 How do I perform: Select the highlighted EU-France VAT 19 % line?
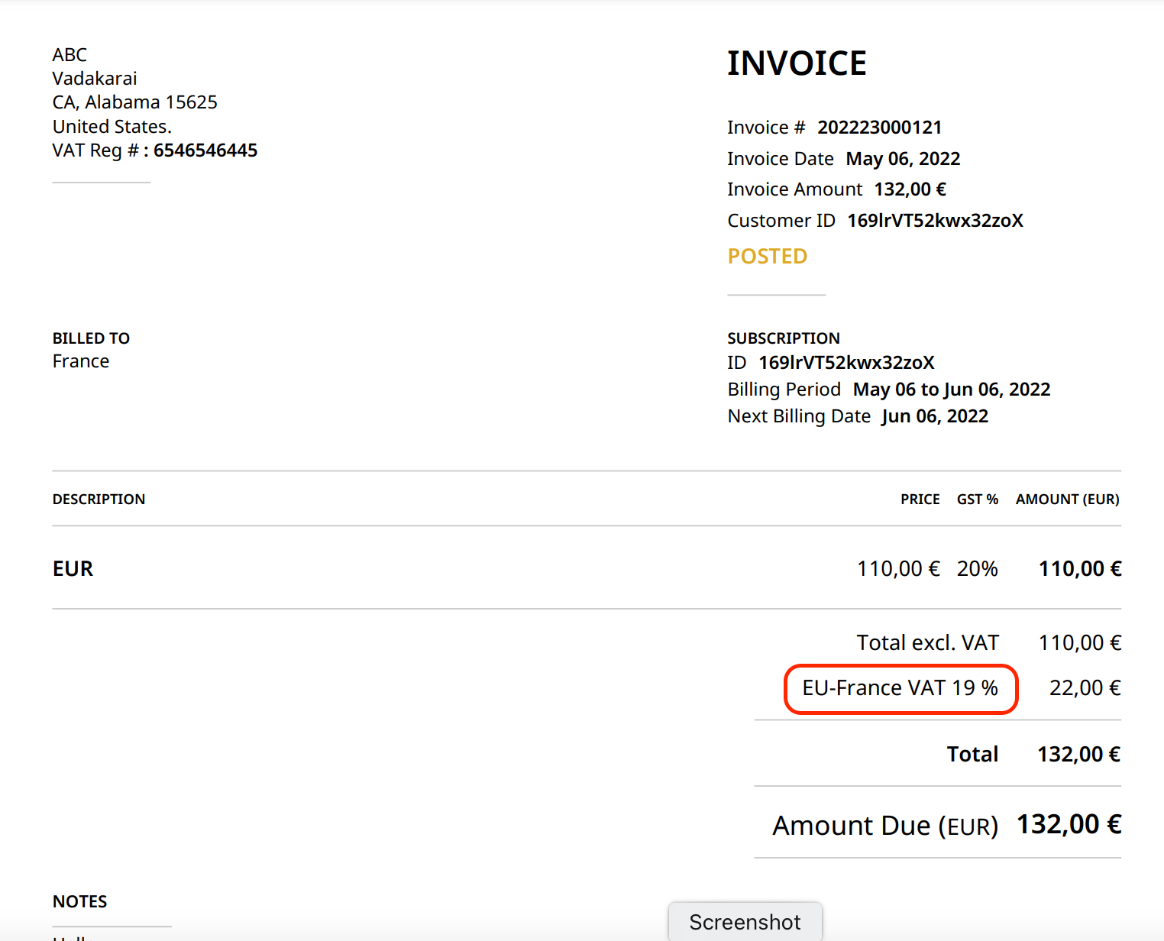pyautogui.click(x=900, y=687)
